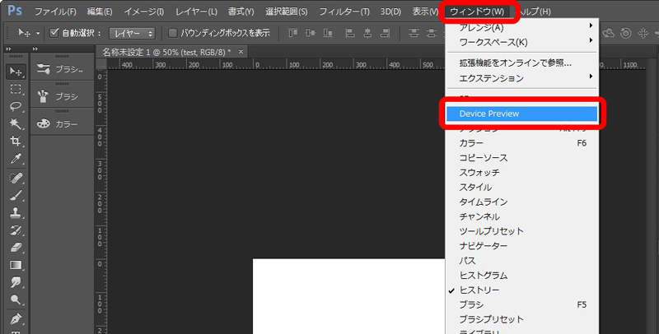Choose ナビゲーター in Window menu
659x334 pixels.
pyautogui.click(x=521, y=246)
